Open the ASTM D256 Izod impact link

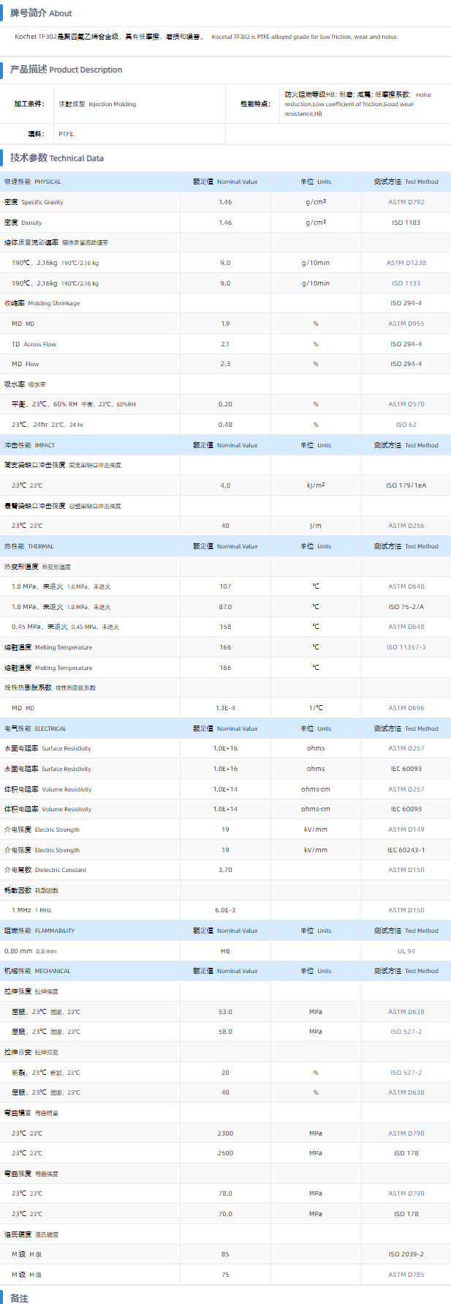click(x=406, y=526)
